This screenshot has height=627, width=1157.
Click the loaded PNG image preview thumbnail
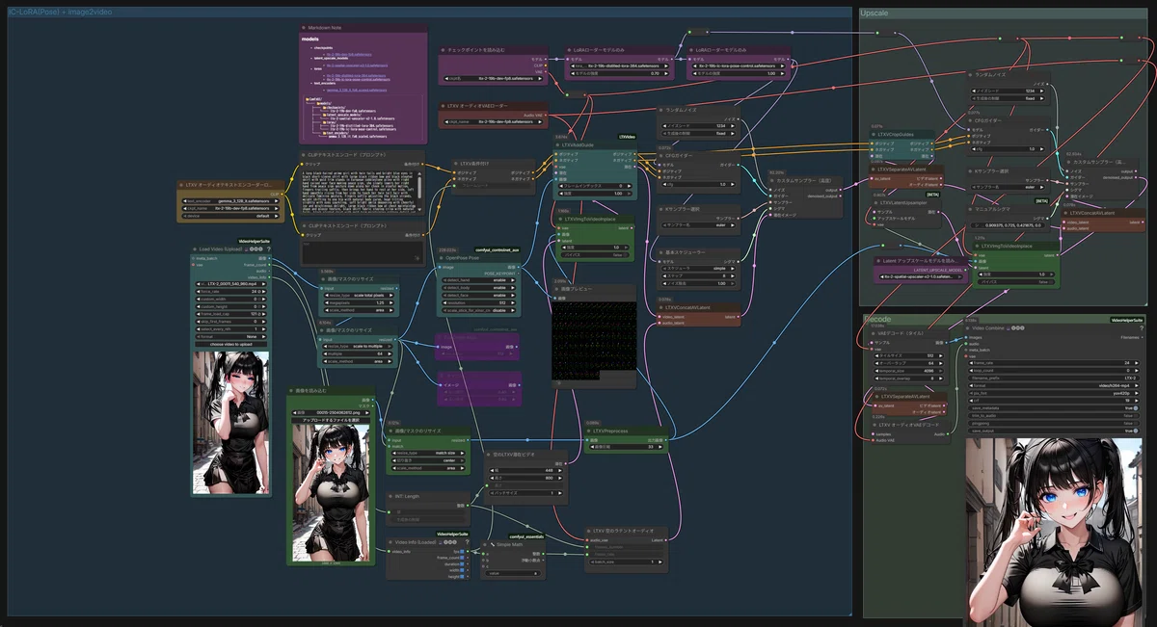click(x=331, y=492)
